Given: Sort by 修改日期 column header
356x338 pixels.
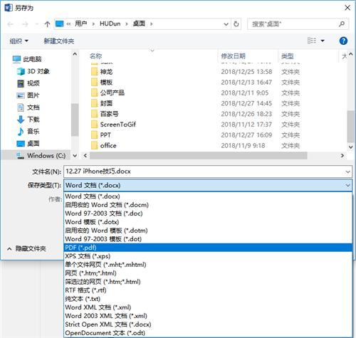Looking at the screenshot, I should (233, 56).
